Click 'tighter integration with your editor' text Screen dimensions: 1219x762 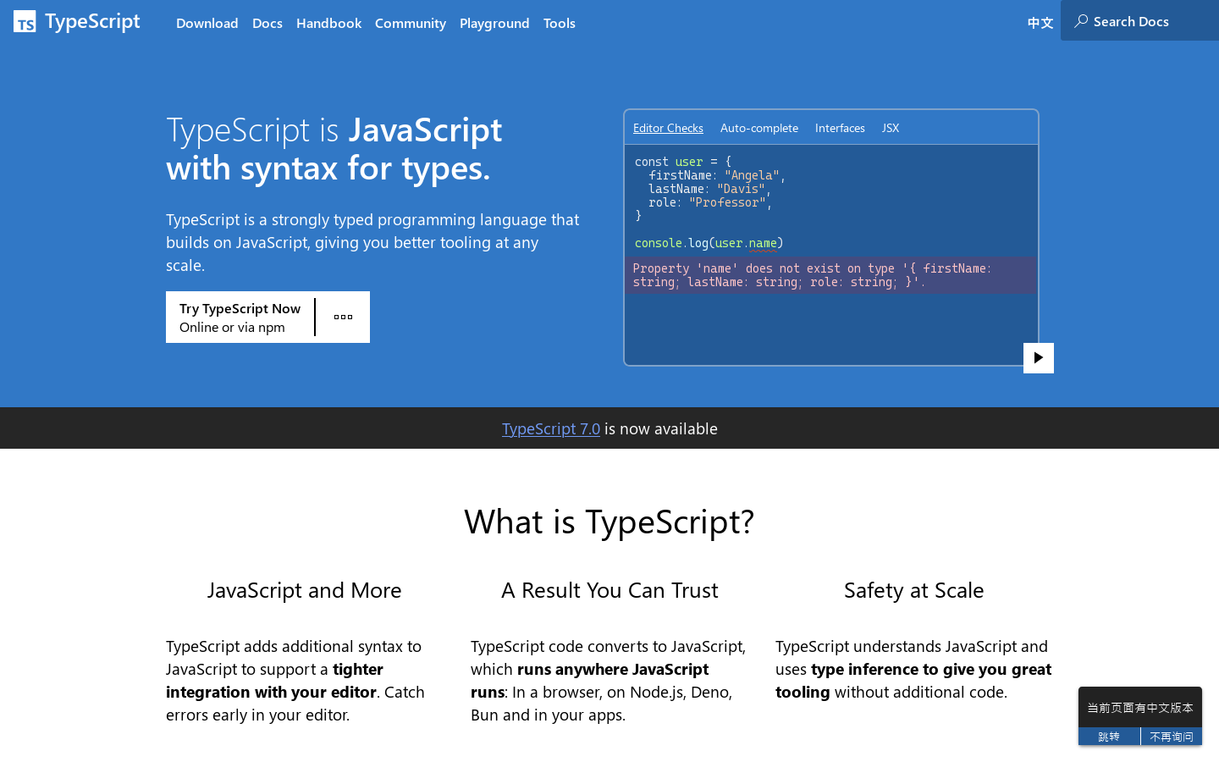[x=274, y=681]
